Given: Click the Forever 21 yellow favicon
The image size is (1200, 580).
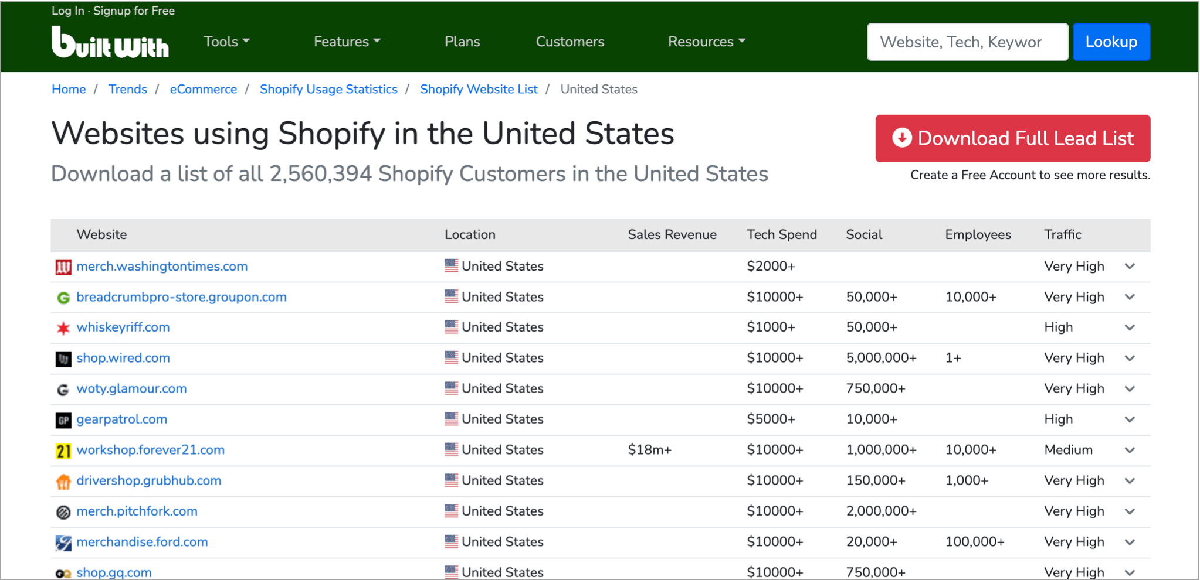Looking at the screenshot, I should tap(63, 451).
